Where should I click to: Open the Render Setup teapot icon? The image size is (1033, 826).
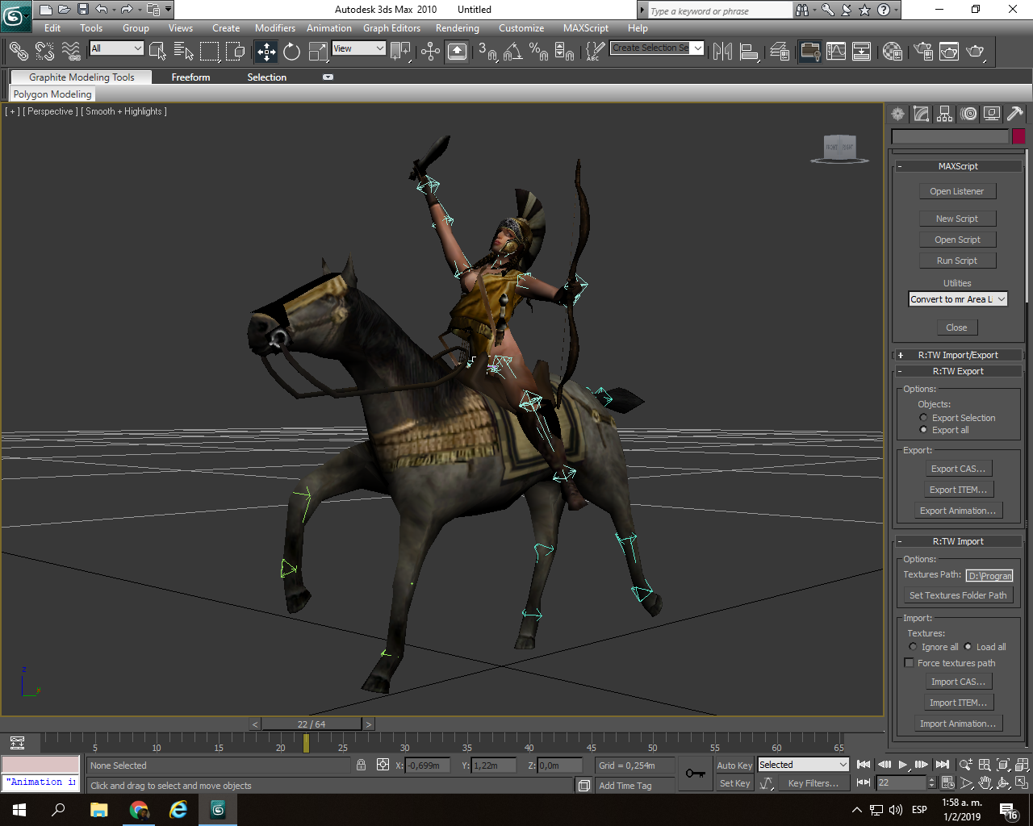pyautogui.click(x=923, y=52)
